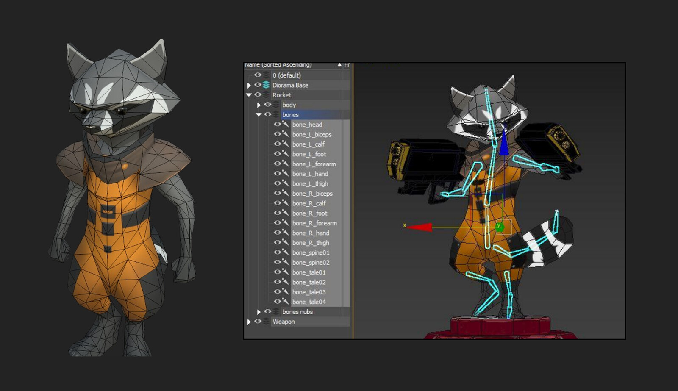The image size is (678, 391).
Task: Hide bone_L_forearm using its eye icon
Action: 277,164
